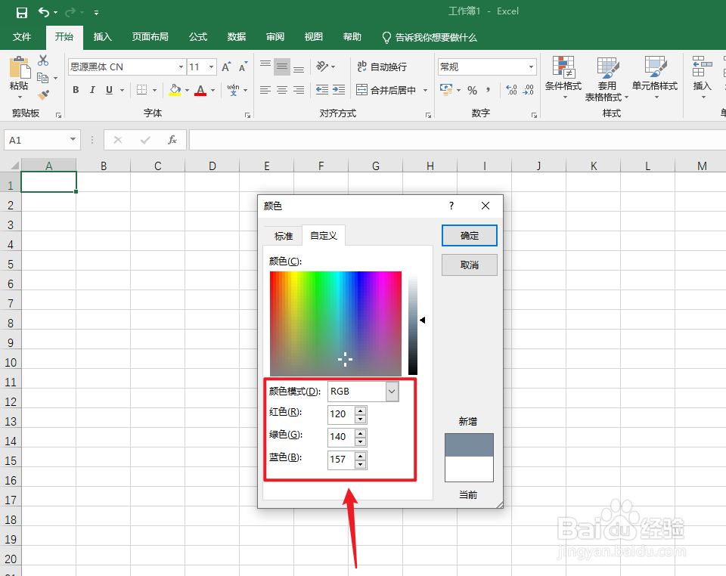This screenshot has height=576, width=726.
Task: Switch to the 公式 Formulas tab
Action: [x=197, y=37]
